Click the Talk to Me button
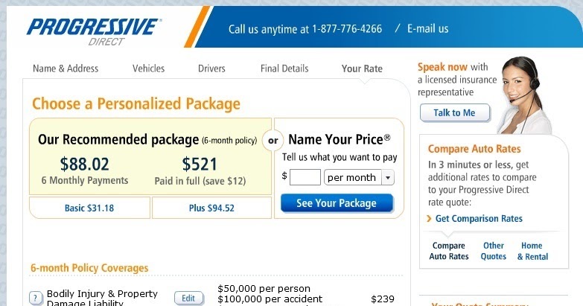Screen dimensions: 583x306 click(455, 112)
